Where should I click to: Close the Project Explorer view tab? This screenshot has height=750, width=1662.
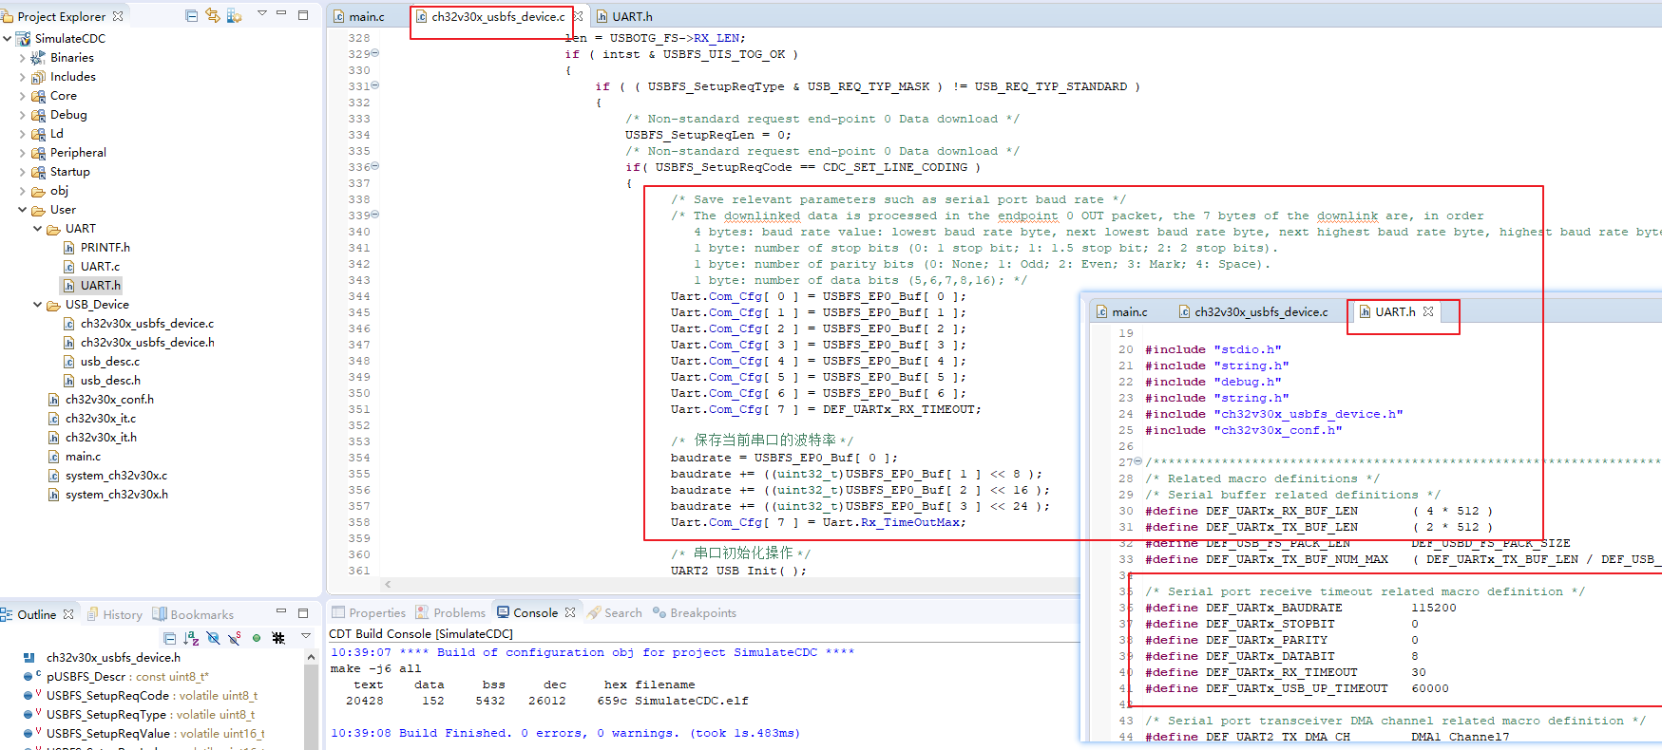coord(118,16)
